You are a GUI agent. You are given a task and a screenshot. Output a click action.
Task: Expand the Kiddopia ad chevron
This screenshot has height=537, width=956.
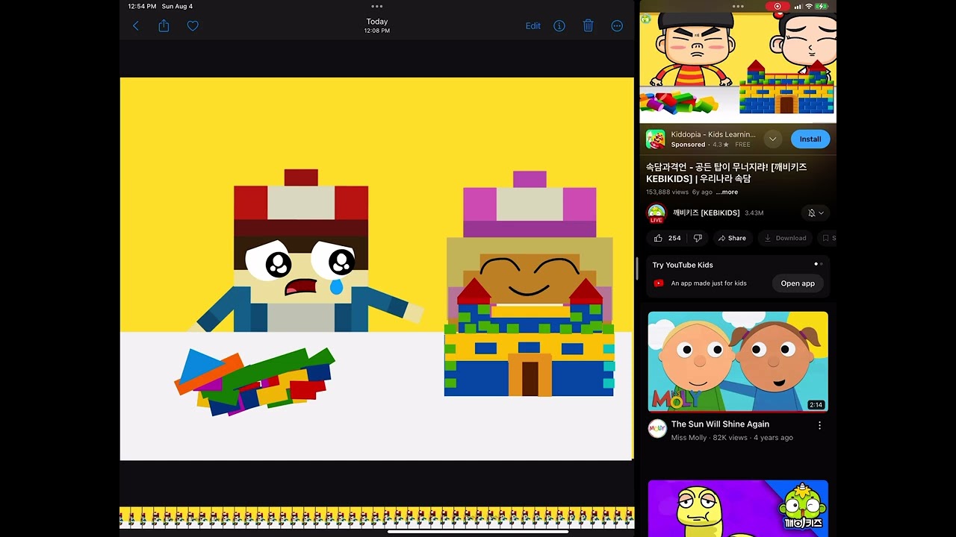(x=773, y=139)
